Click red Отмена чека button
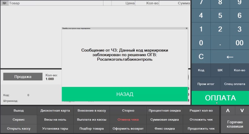249x134 pixels. click(x=128, y=120)
